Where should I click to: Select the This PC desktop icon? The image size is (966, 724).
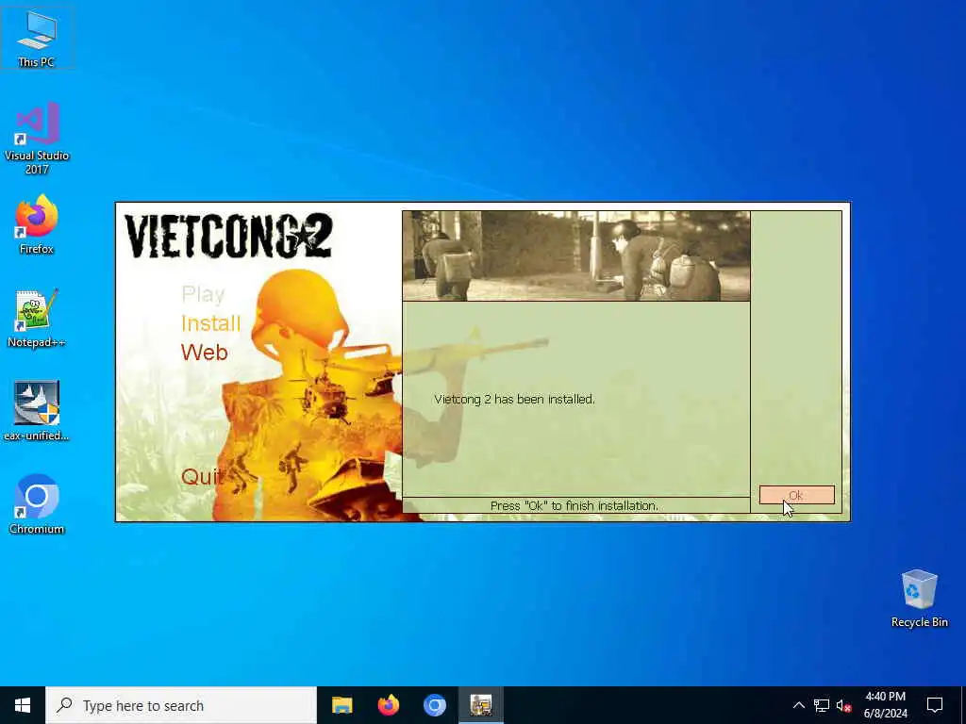(37, 40)
